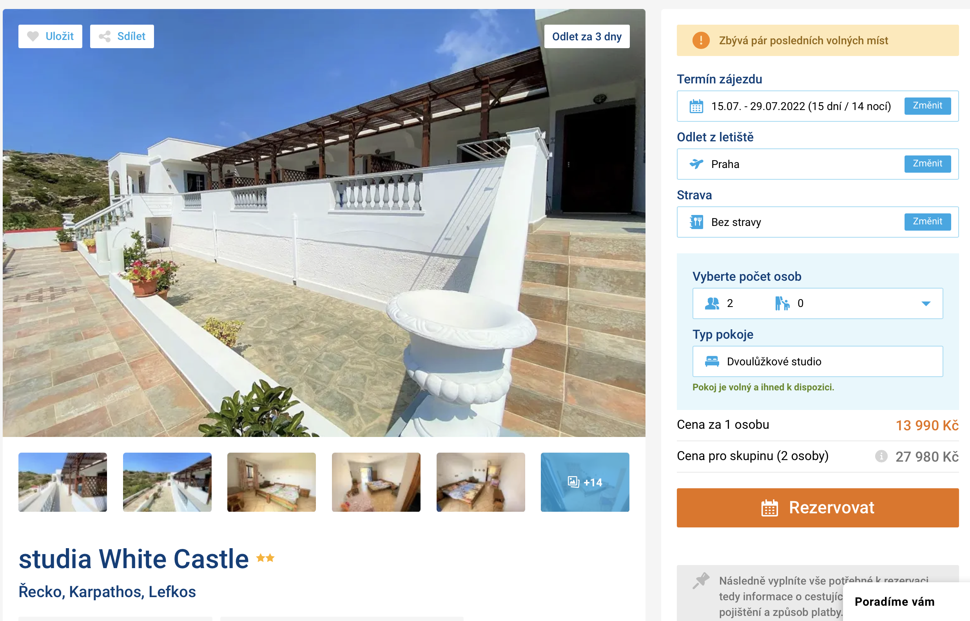
Task: Click the adults icon in person selector
Action: [x=712, y=303]
